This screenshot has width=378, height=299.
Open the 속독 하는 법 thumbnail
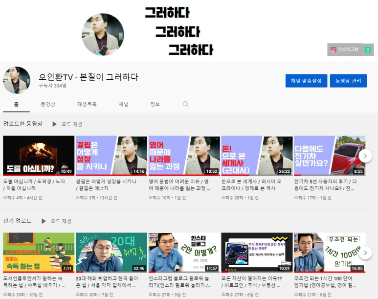39,253
